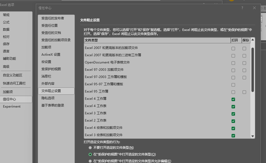Select 高级 in Excel 选项
The image size is (266, 163).
coord(16,67)
